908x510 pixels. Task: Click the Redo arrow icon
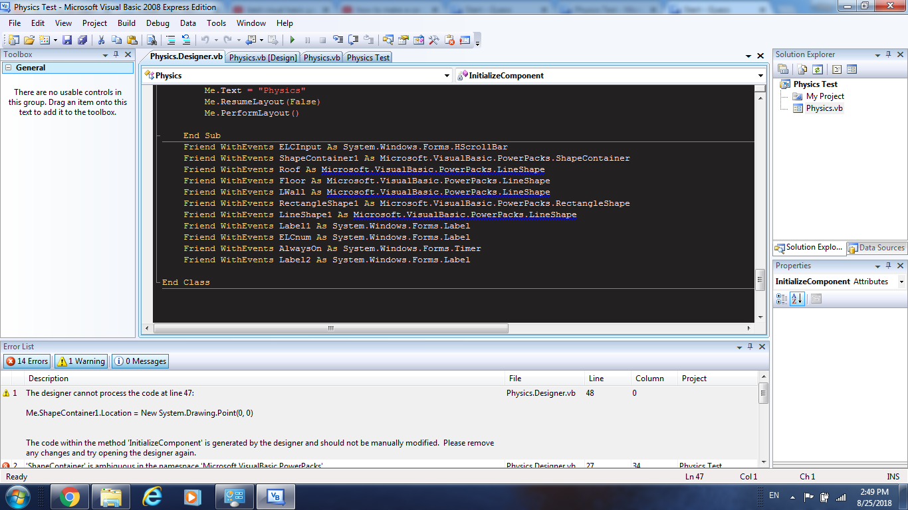[x=227, y=40]
